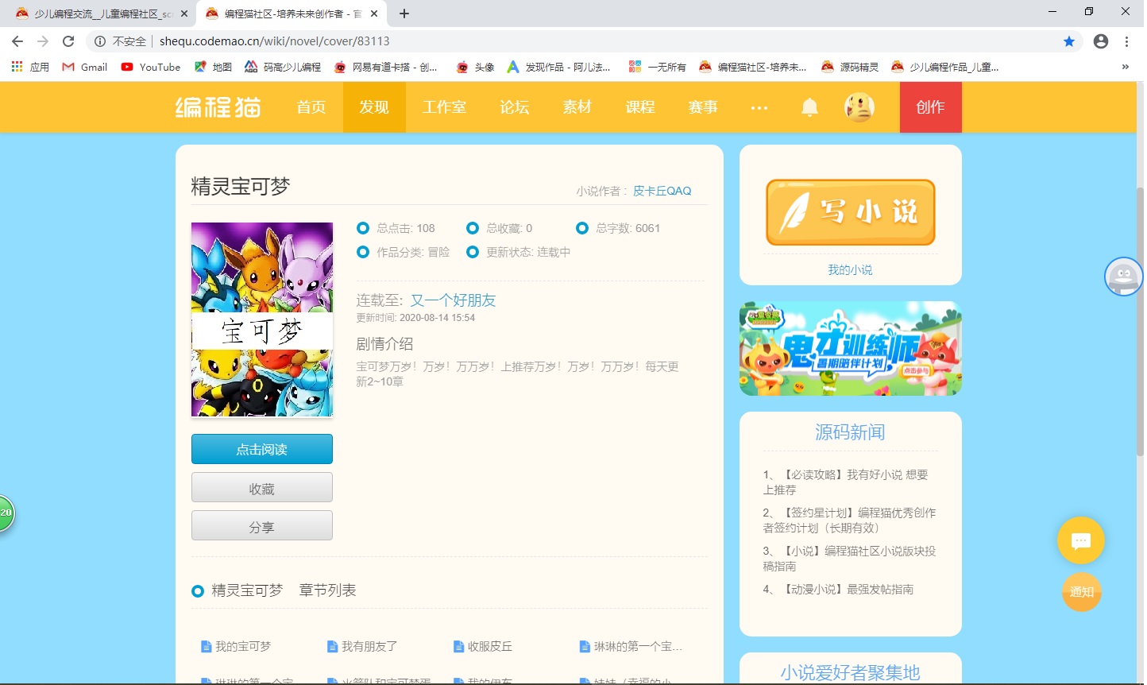Open the 码高少儿编程 bookmark
1147x685 pixels.
[283, 67]
